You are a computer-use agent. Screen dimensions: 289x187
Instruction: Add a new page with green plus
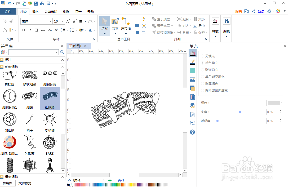(x=110, y=180)
